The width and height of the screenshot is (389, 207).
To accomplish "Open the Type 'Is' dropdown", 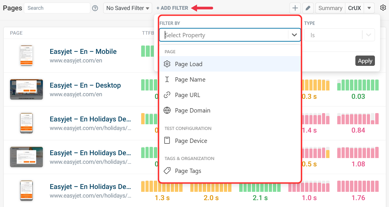I will tap(339, 35).
